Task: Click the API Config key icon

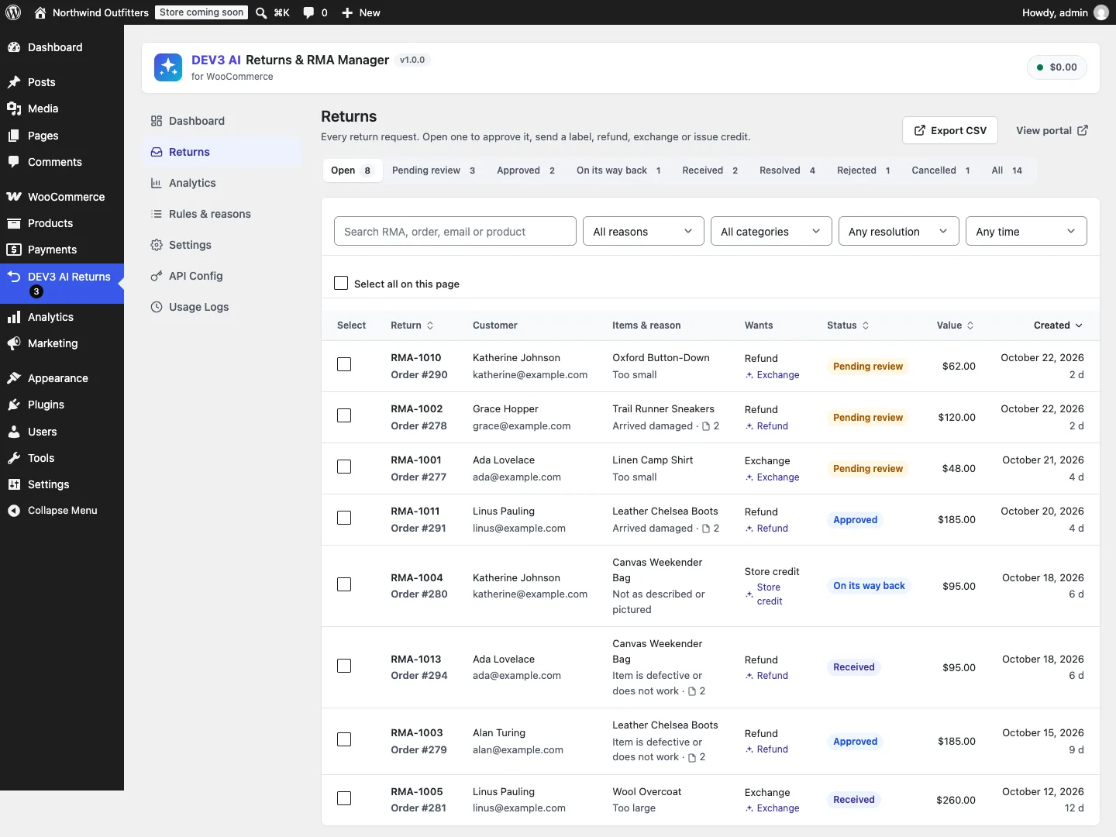Action: (x=157, y=276)
